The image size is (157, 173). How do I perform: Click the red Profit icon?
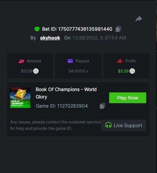point(120,61)
